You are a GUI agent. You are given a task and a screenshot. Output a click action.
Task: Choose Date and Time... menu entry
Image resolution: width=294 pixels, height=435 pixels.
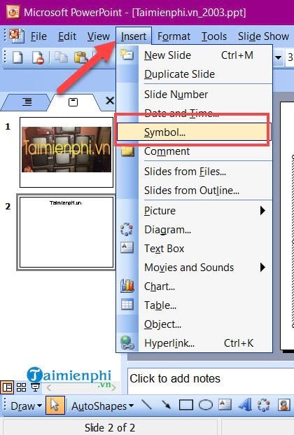click(x=194, y=113)
